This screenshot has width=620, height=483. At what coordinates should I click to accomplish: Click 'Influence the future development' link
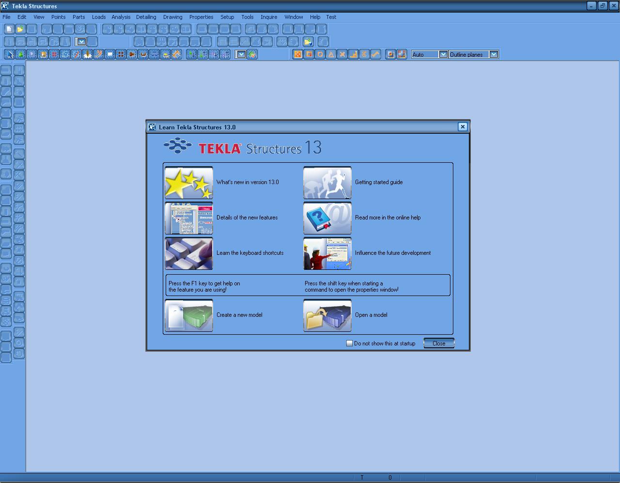[393, 253]
